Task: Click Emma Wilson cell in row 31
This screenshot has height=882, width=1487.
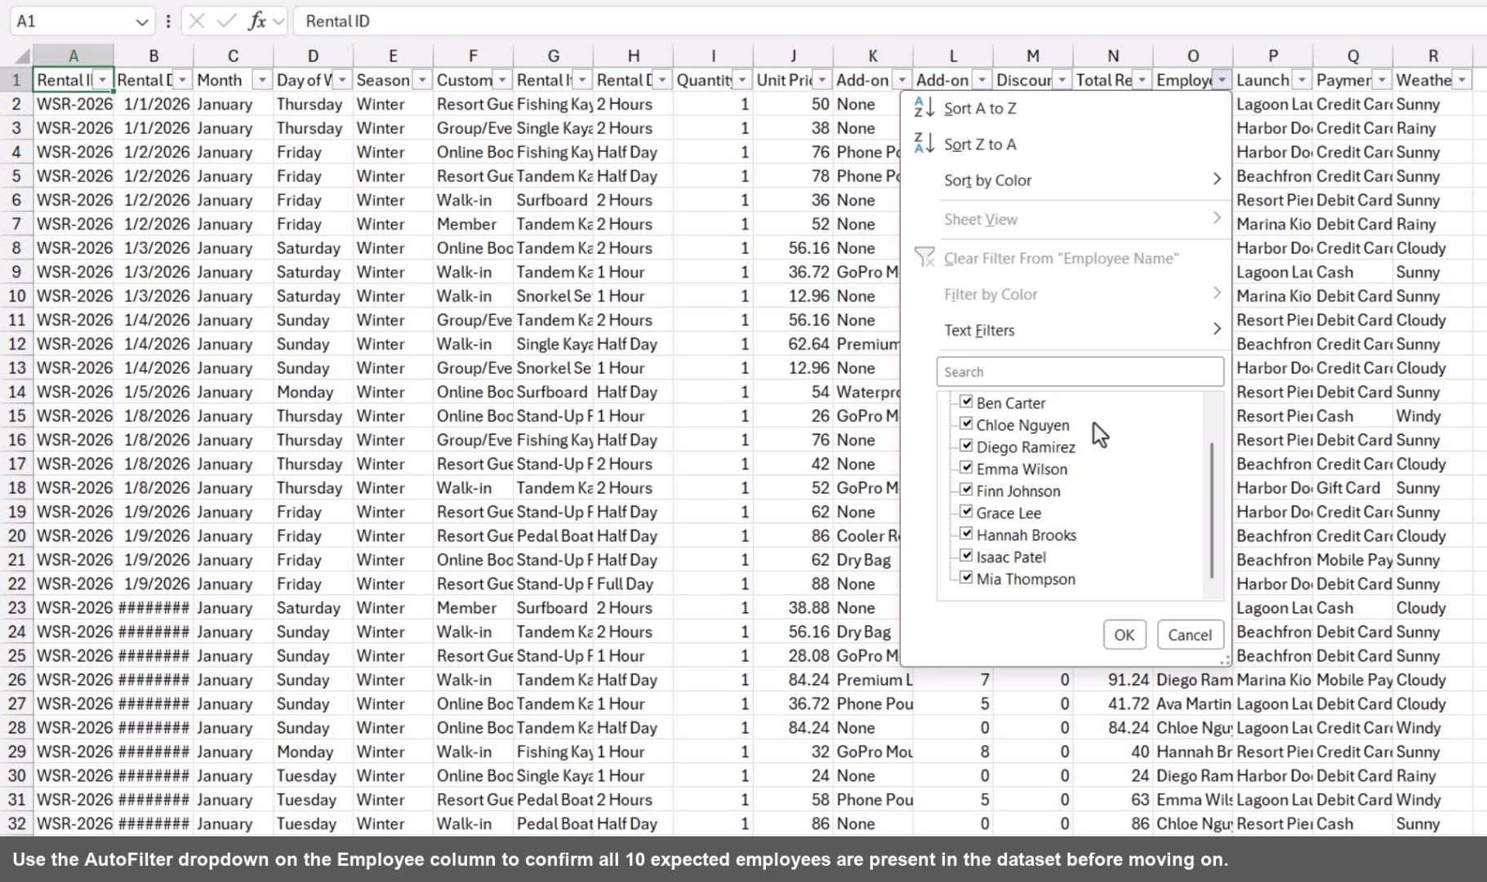Action: point(1192,800)
